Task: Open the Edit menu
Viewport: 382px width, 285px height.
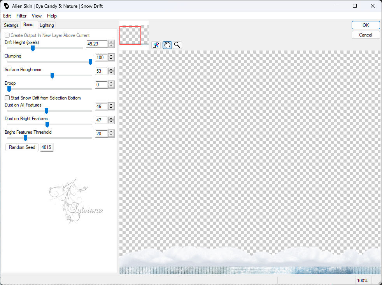Action: click(7, 16)
